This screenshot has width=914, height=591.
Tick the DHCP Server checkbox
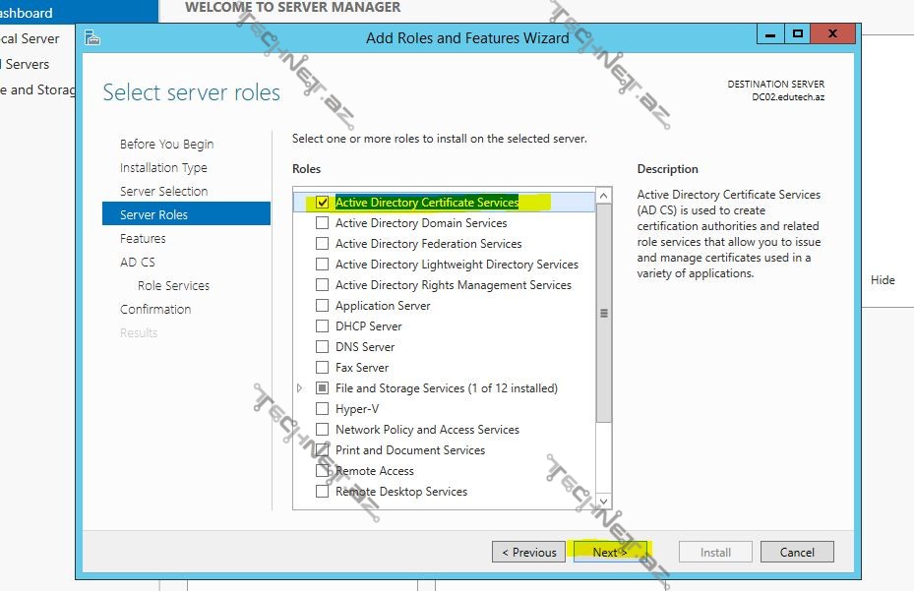pos(323,326)
